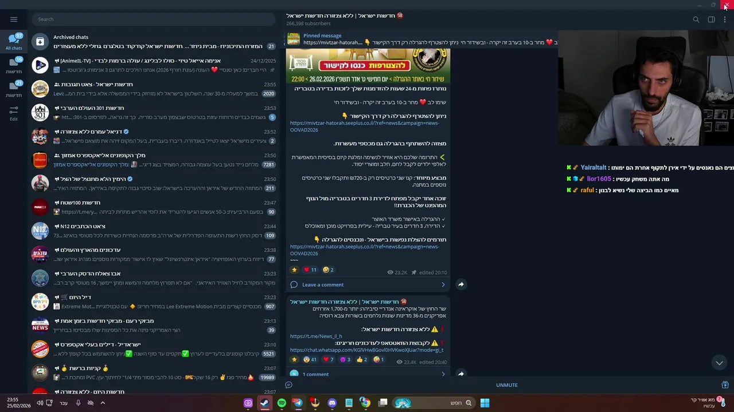734x412 pixels.
Task: Expand comments via chevron beside Leave a comment
Action: coord(443,284)
